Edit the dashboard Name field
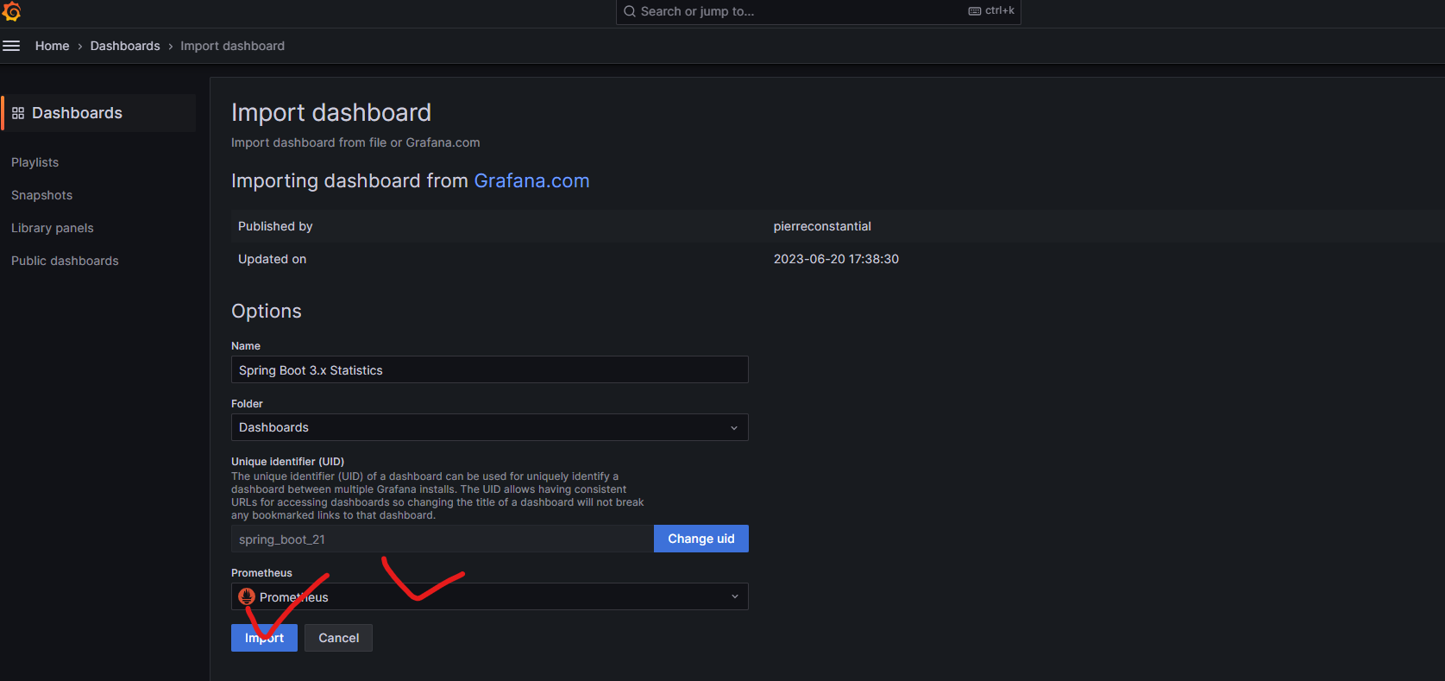This screenshot has width=1445, height=681. coord(489,369)
